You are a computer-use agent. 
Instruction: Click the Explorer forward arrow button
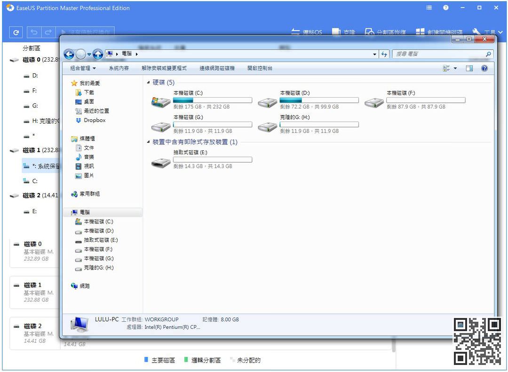pyautogui.click(x=81, y=54)
